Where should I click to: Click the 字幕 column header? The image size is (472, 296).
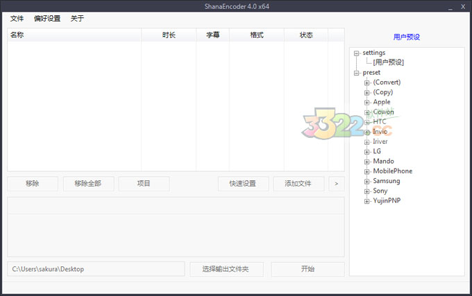(212, 35)
